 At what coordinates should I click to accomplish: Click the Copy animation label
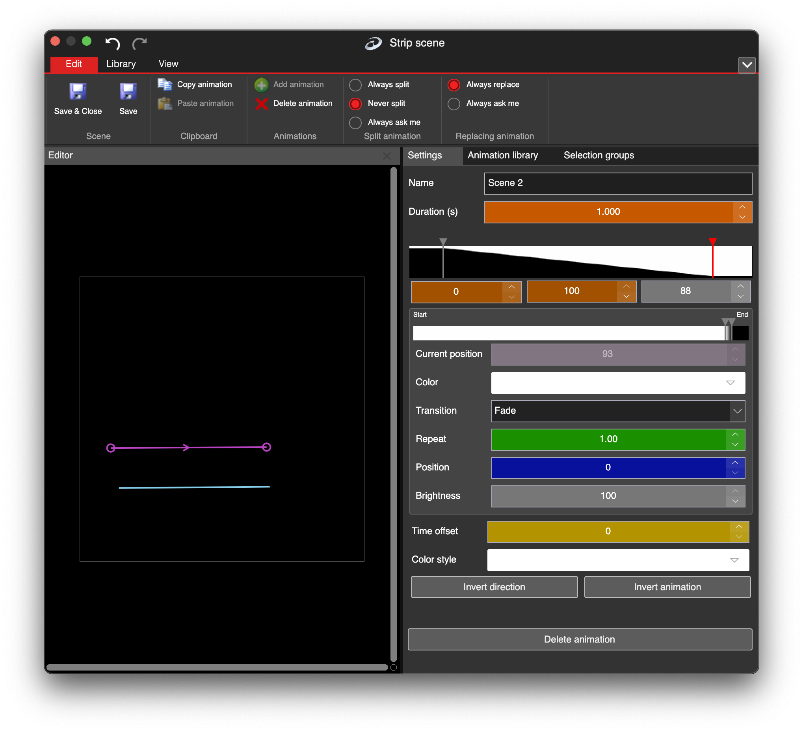(x=204, y=84)
